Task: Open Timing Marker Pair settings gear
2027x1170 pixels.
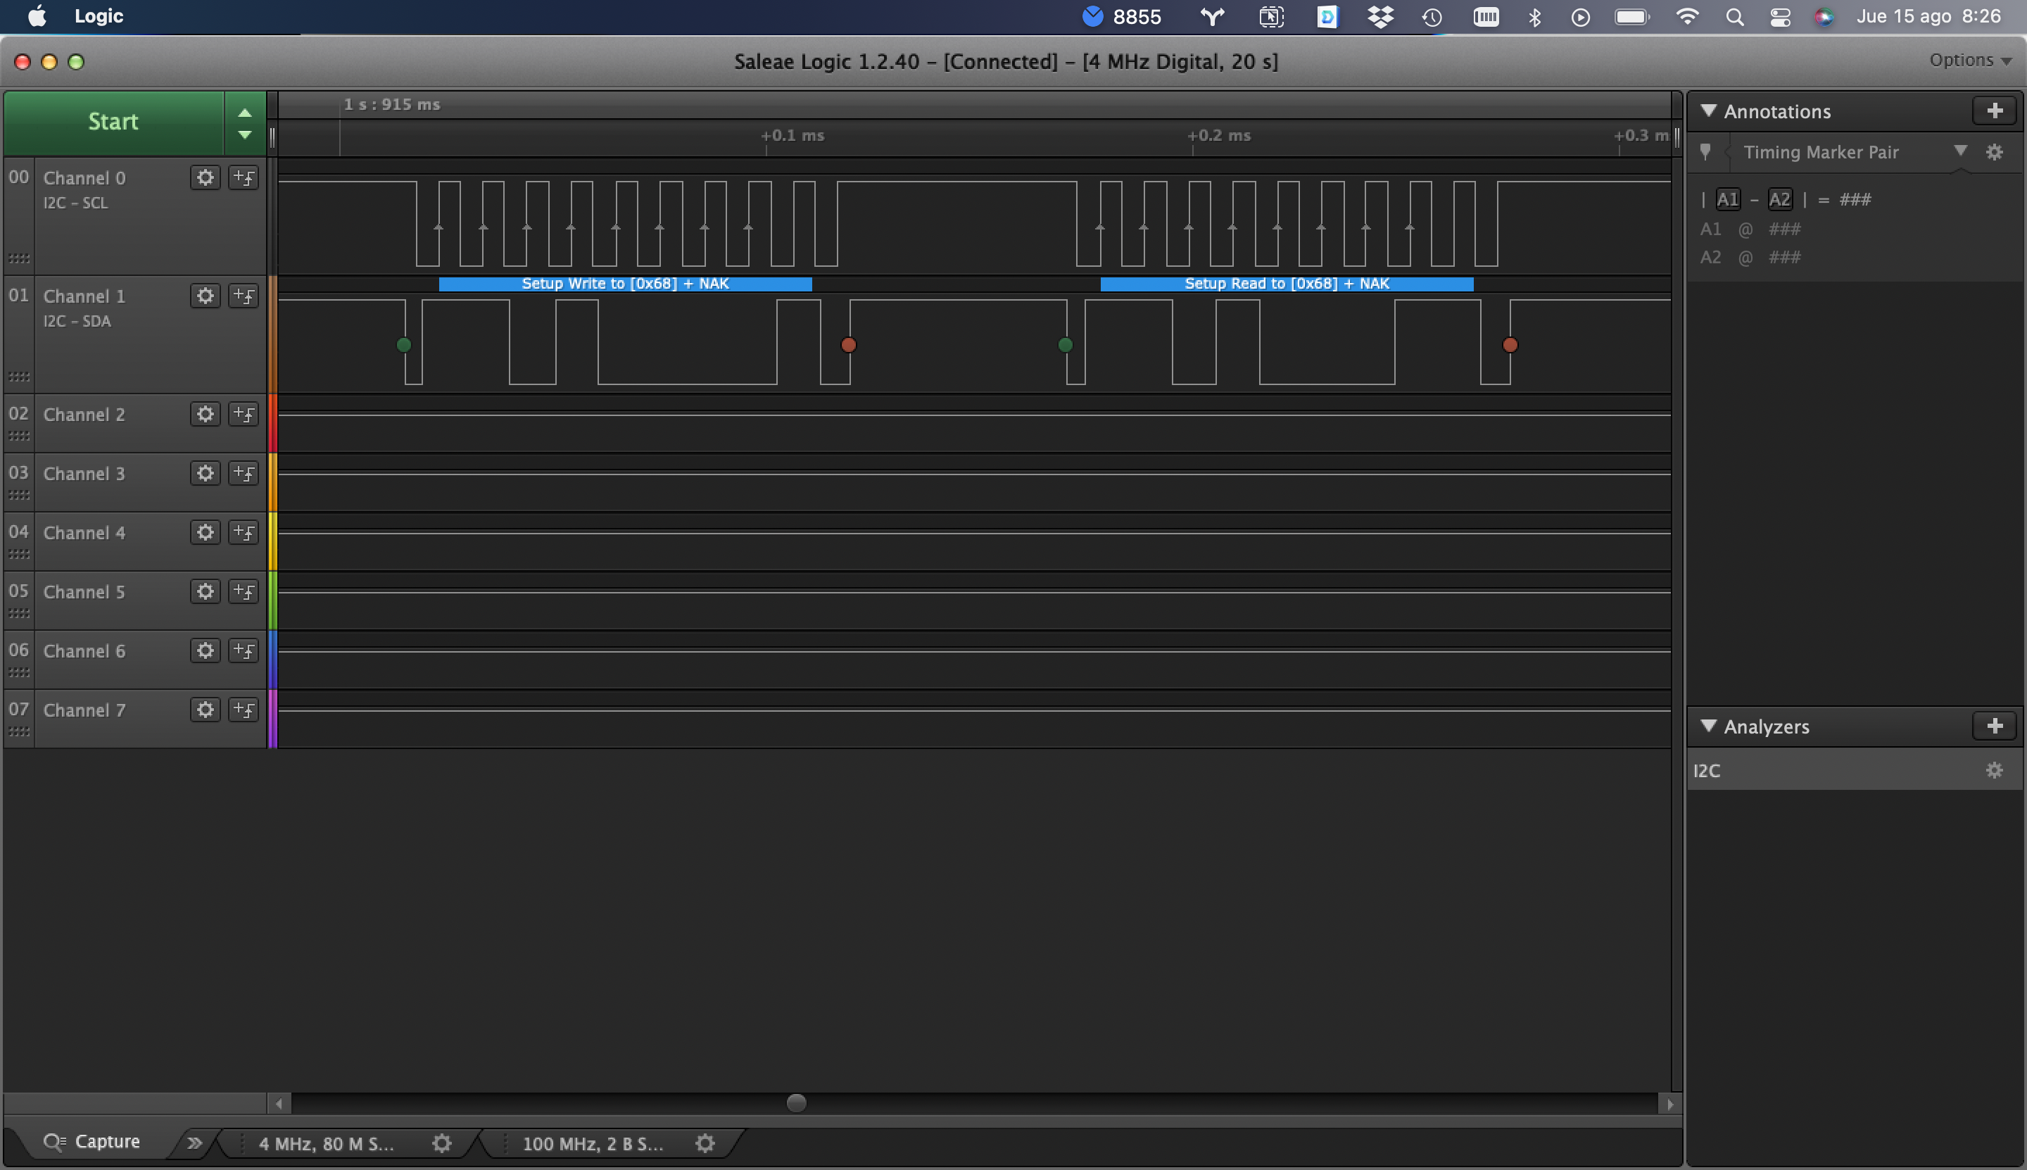Action: click(x=1994, y=152)
